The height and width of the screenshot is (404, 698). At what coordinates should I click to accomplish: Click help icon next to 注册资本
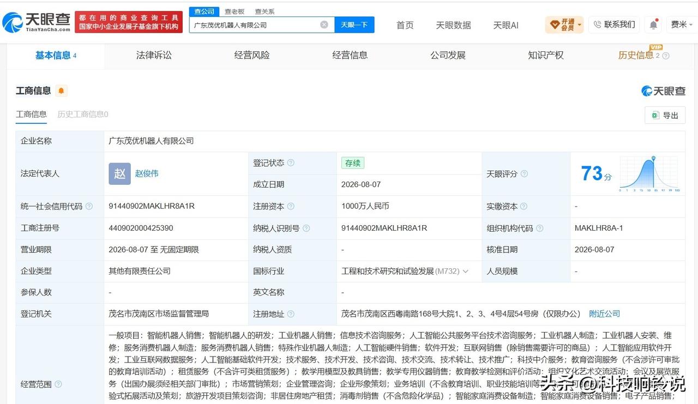tap(291, 207)
